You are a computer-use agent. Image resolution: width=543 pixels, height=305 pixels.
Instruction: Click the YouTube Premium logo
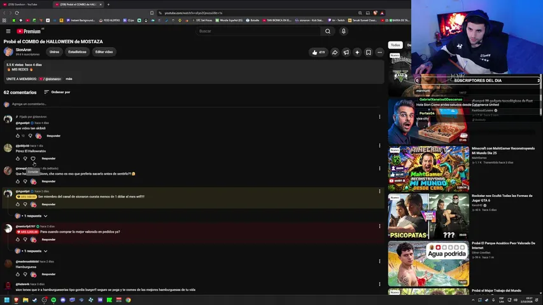click(29, 31)
